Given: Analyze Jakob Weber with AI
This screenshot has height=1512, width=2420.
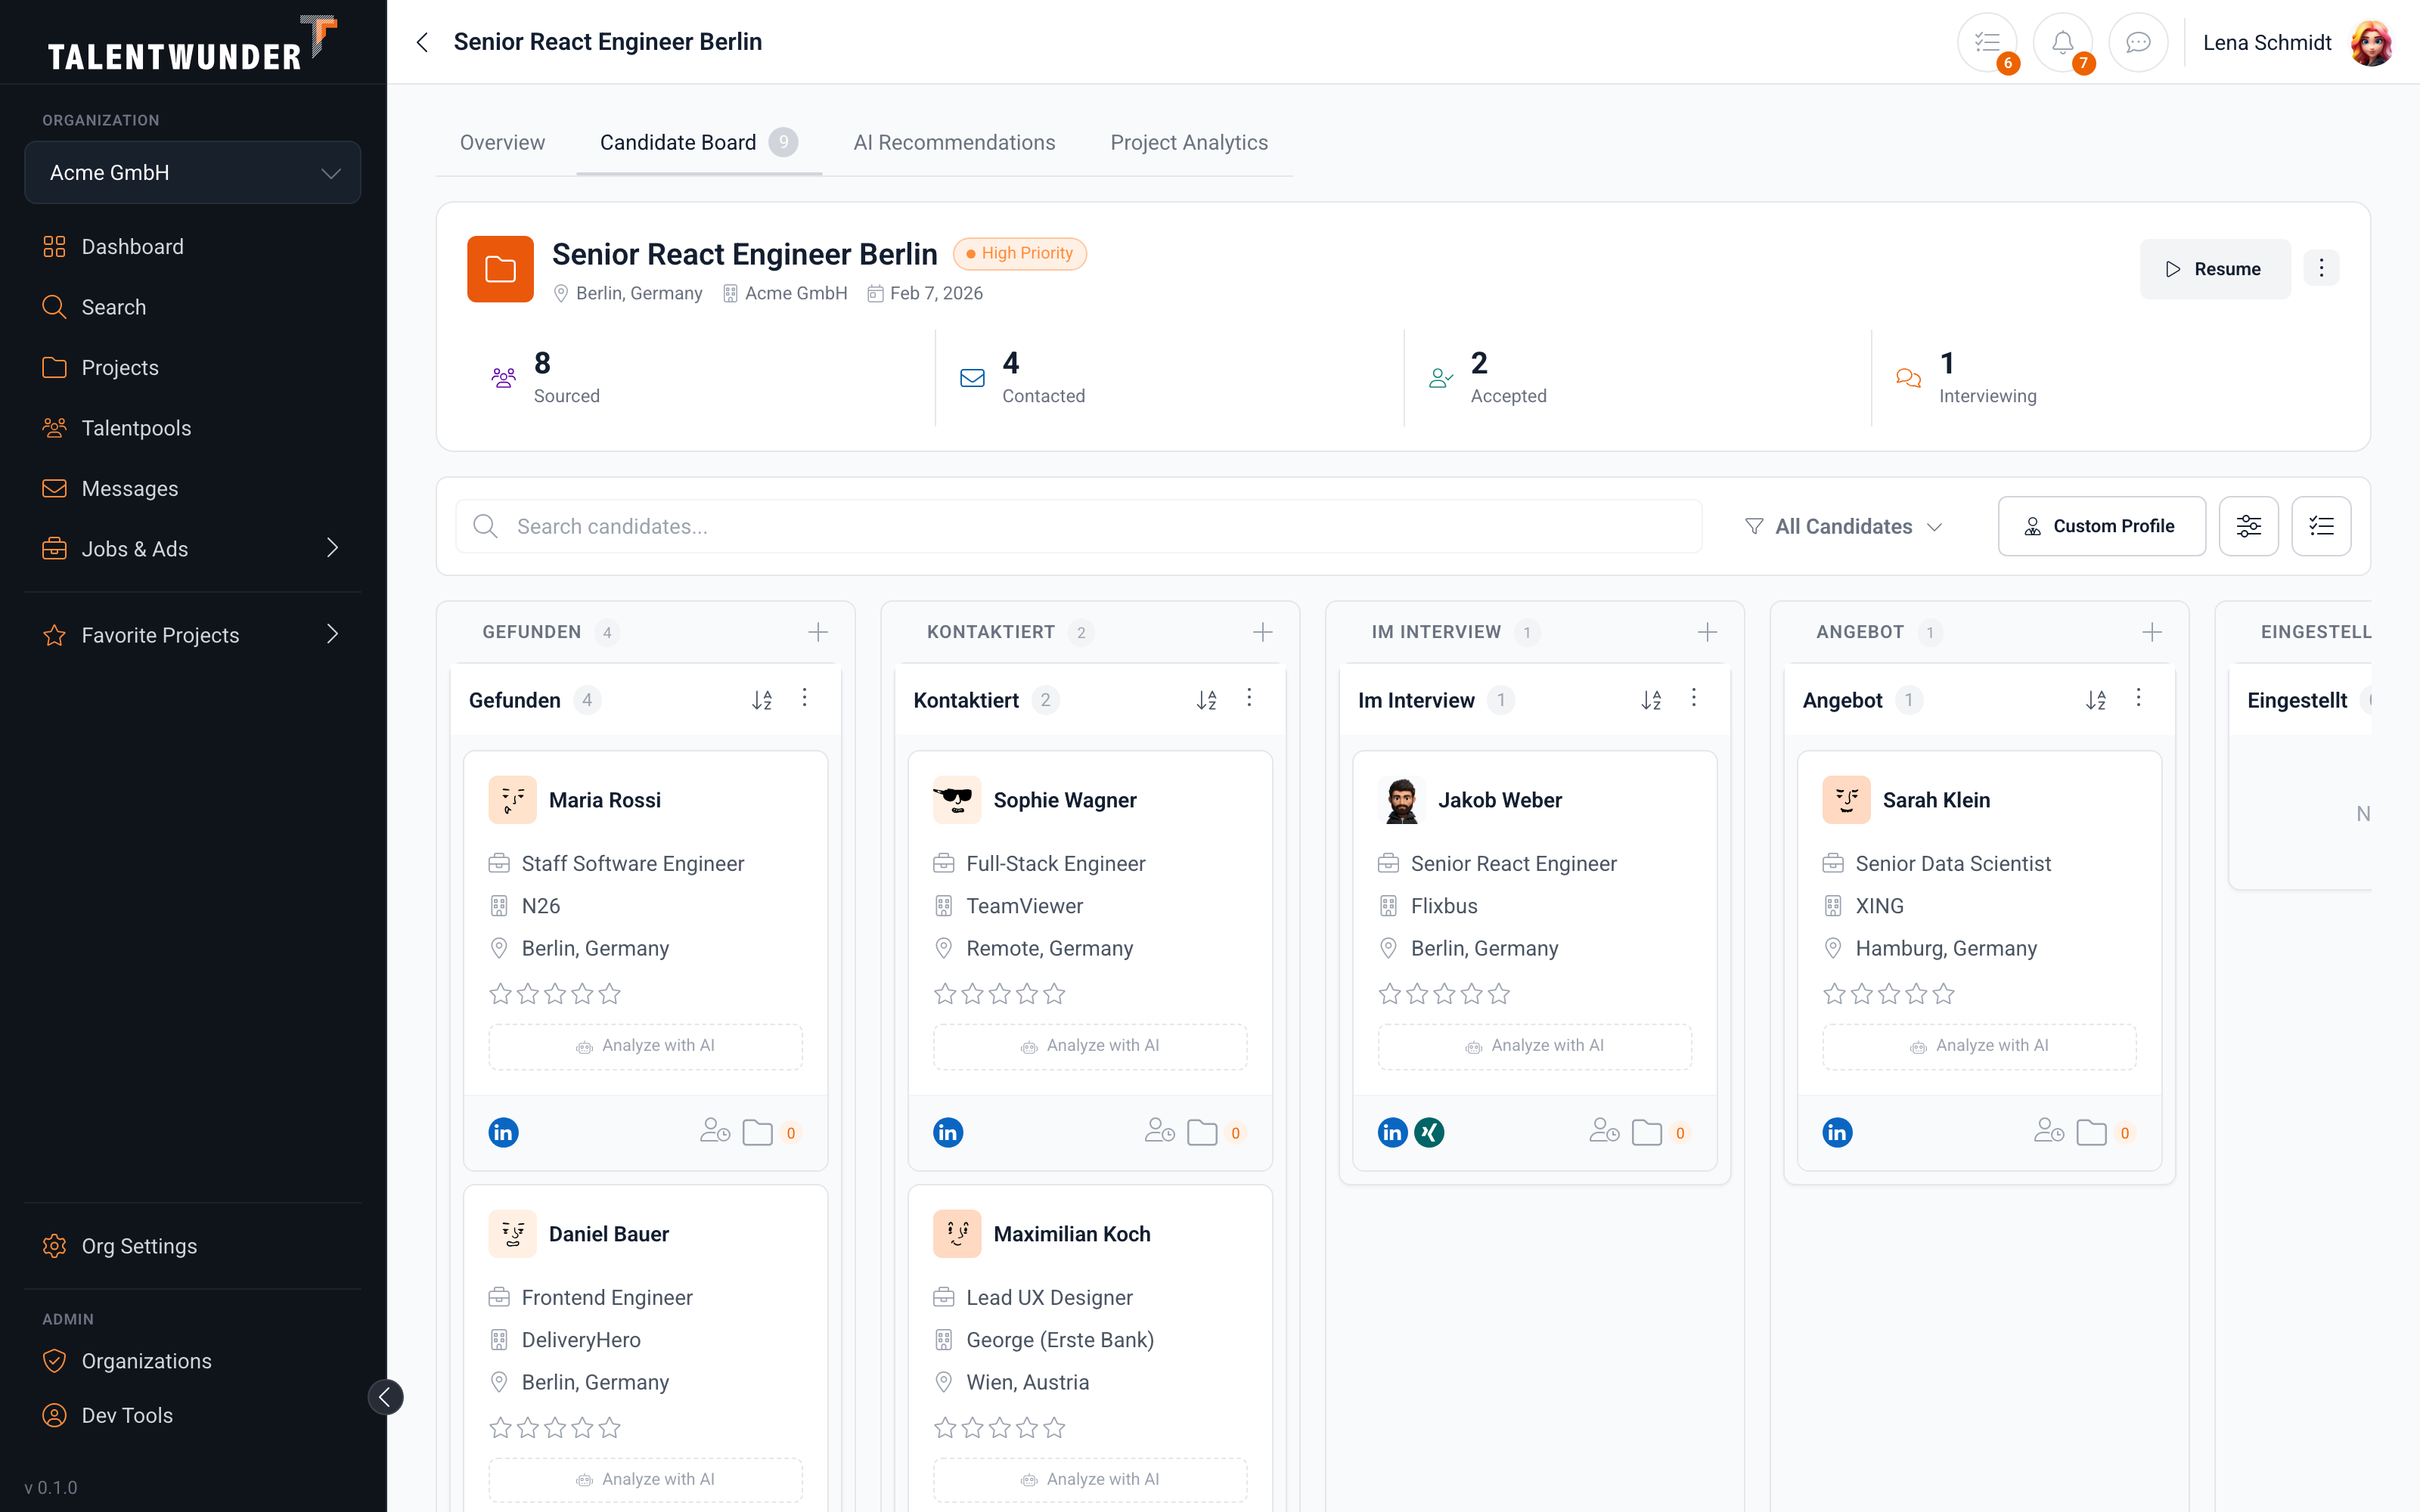Looking at the screenshot, I should [1534, 1046].
